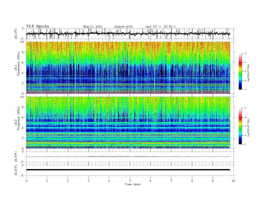Click the "4" tick on the time axis
263x203 pixels.
pyautogui.click(x=109, y=181)
